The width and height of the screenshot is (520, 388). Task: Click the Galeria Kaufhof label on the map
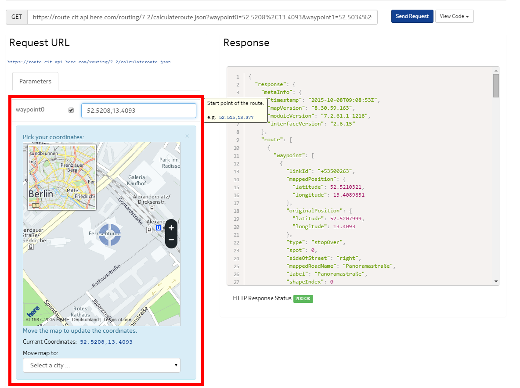pos(137,180)
